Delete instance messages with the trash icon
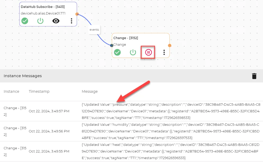 click(254, 76)
